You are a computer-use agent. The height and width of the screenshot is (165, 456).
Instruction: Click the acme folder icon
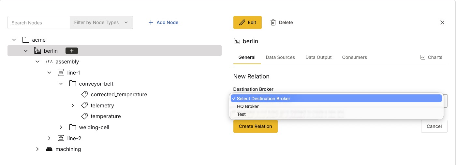click(26, 40)
